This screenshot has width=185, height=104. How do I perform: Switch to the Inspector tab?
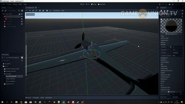164,8
